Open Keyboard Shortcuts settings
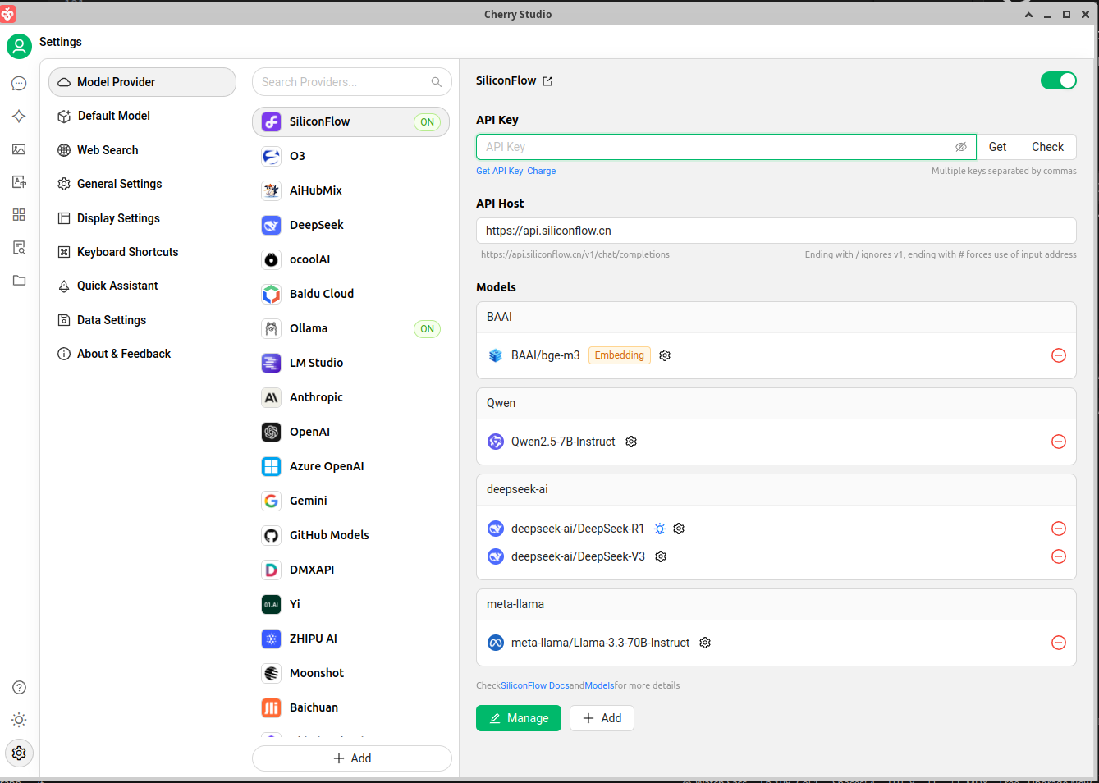Screen dimensions: 1099x783 [142, 252]
